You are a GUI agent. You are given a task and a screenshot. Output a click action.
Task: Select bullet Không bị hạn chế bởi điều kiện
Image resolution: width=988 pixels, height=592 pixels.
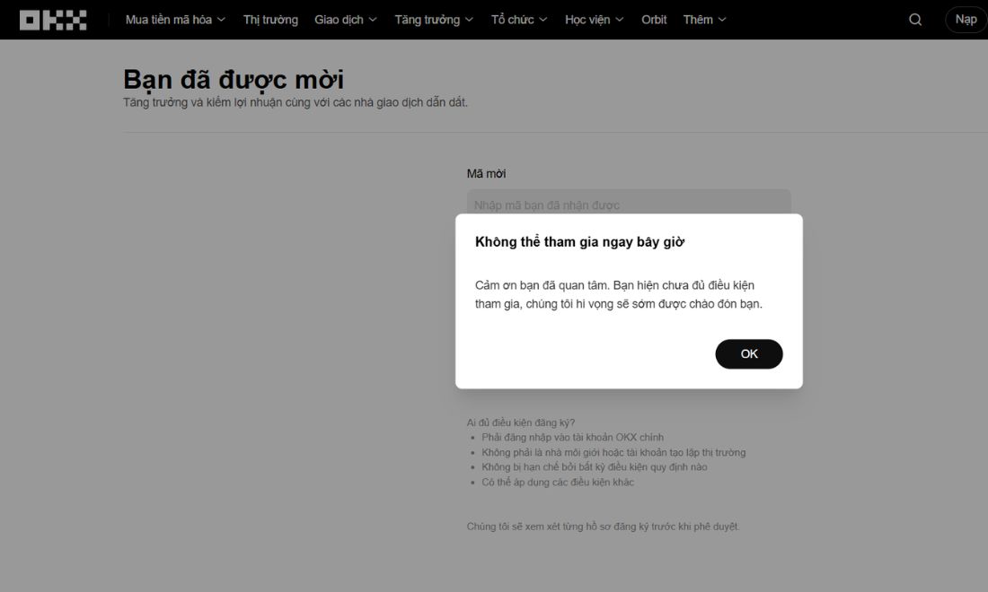click(x=595, y=466)
